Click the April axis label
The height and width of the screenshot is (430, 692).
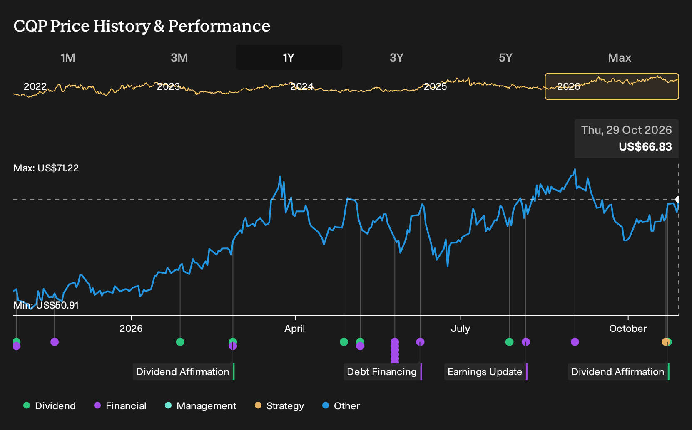(294, 329)
